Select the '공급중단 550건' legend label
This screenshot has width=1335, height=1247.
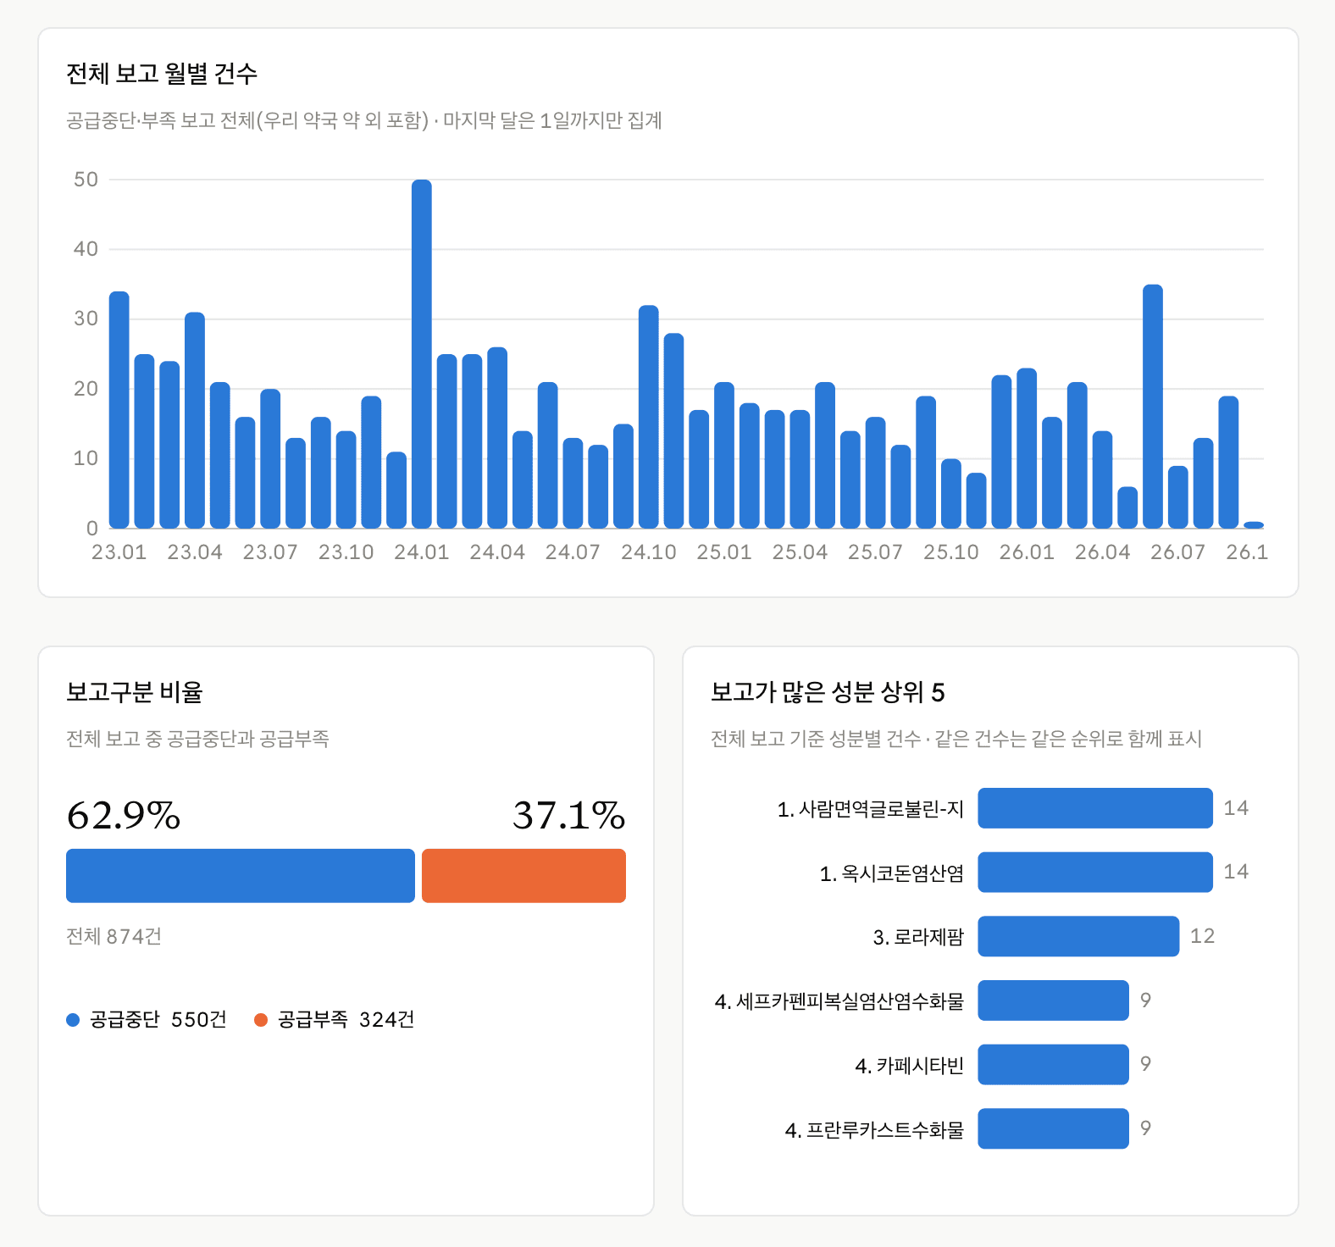(x=158, y=1019)
